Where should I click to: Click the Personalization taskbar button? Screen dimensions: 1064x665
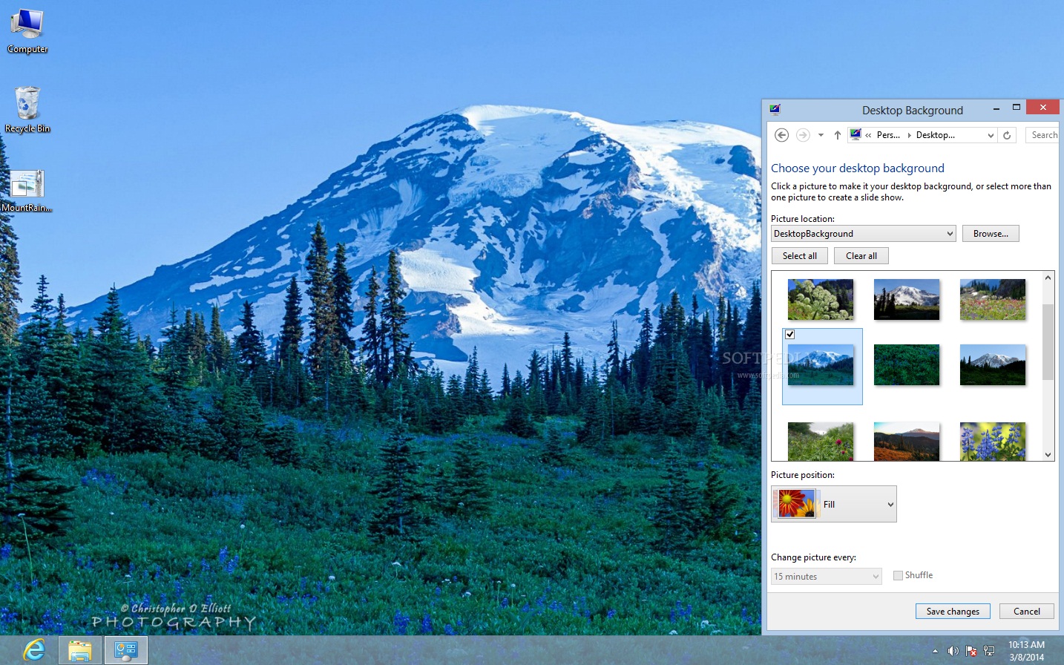click(126, 650)
